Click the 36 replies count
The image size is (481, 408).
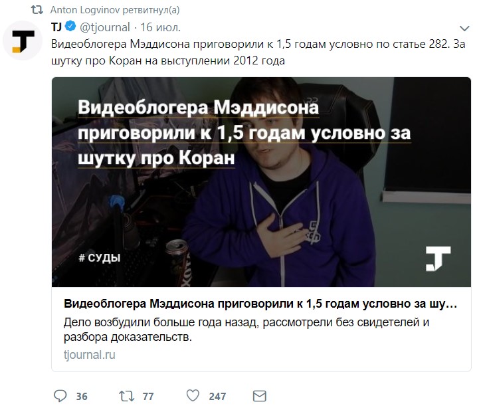click(82, 396)
